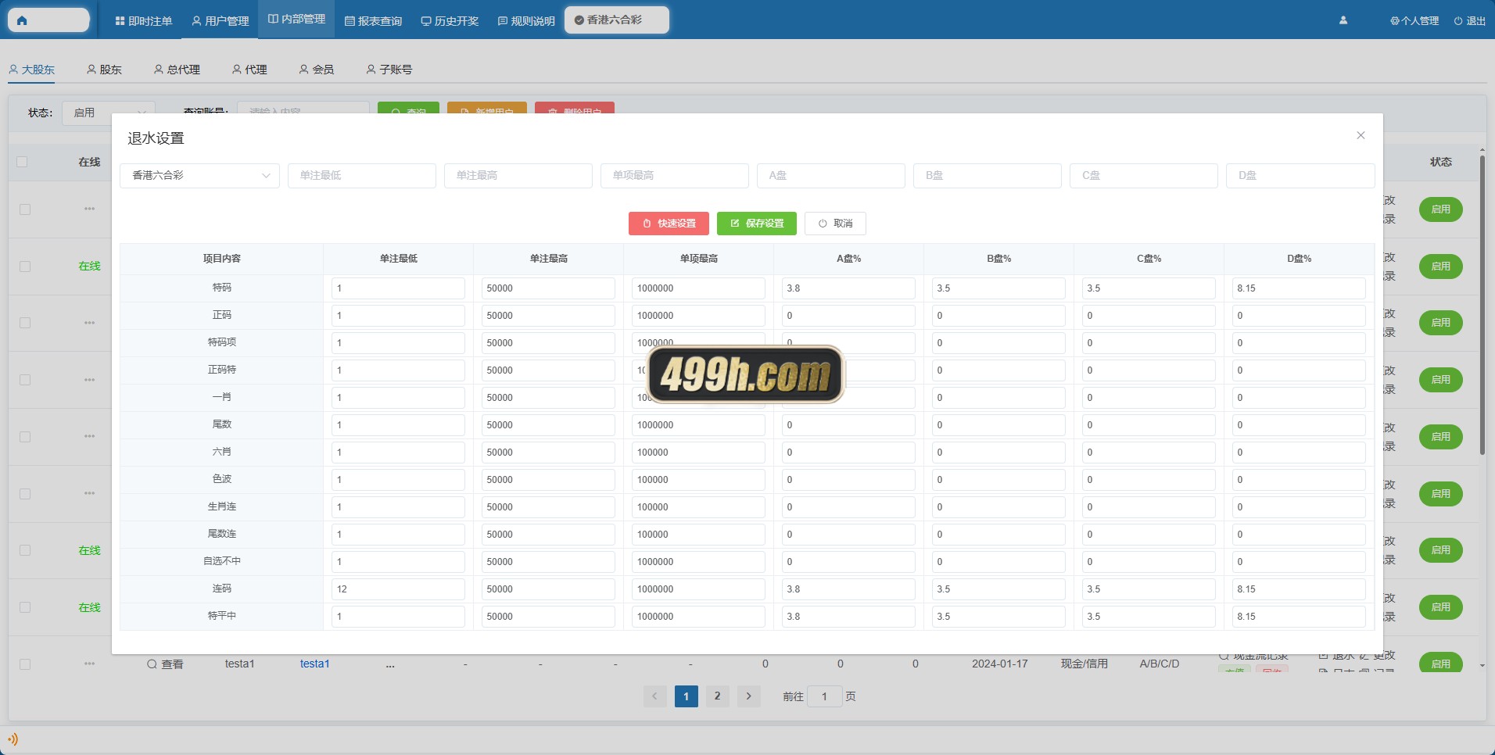Screen dimensions: 1495x755
Task: Click the green 保存设置 button
Action: [x=757, y=224]
